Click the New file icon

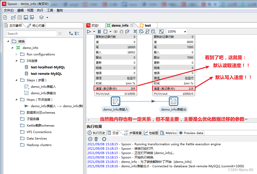5,17
